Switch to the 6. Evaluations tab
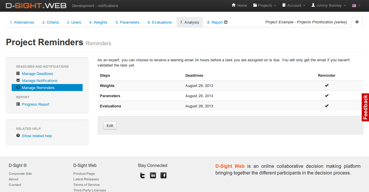The image size is (369, 192). coord(160,22)
